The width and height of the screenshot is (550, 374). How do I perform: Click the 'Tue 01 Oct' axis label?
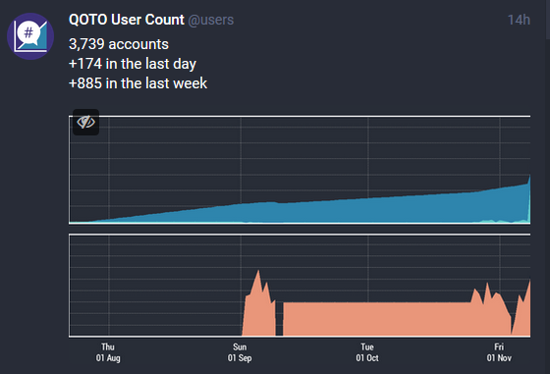[x=367, y=352]
